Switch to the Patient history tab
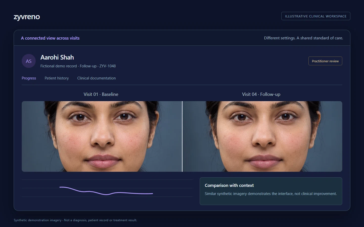The image size is (364, 227). pos(57,78)
